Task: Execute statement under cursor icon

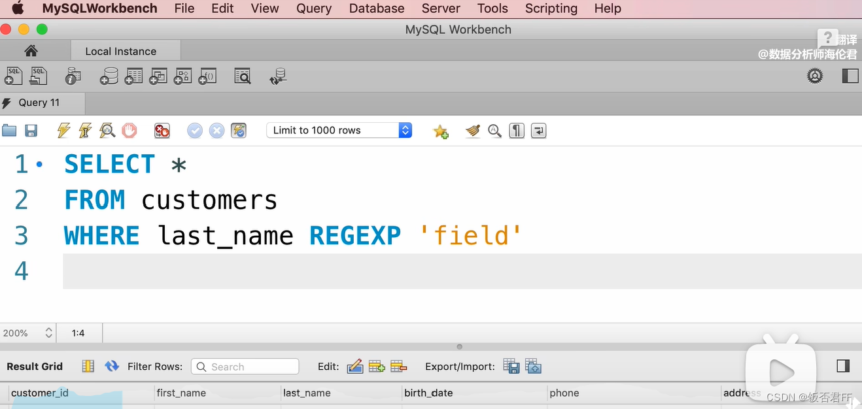Action: click(85, 131)
